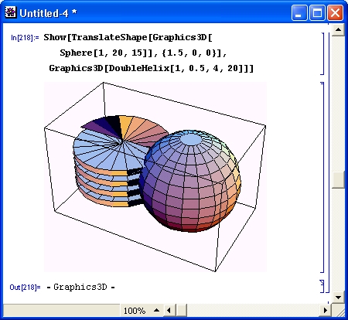Click the horizontal scrollbar right arrow
This screenshot has height=320, width=348.
(x=326, y=310)
